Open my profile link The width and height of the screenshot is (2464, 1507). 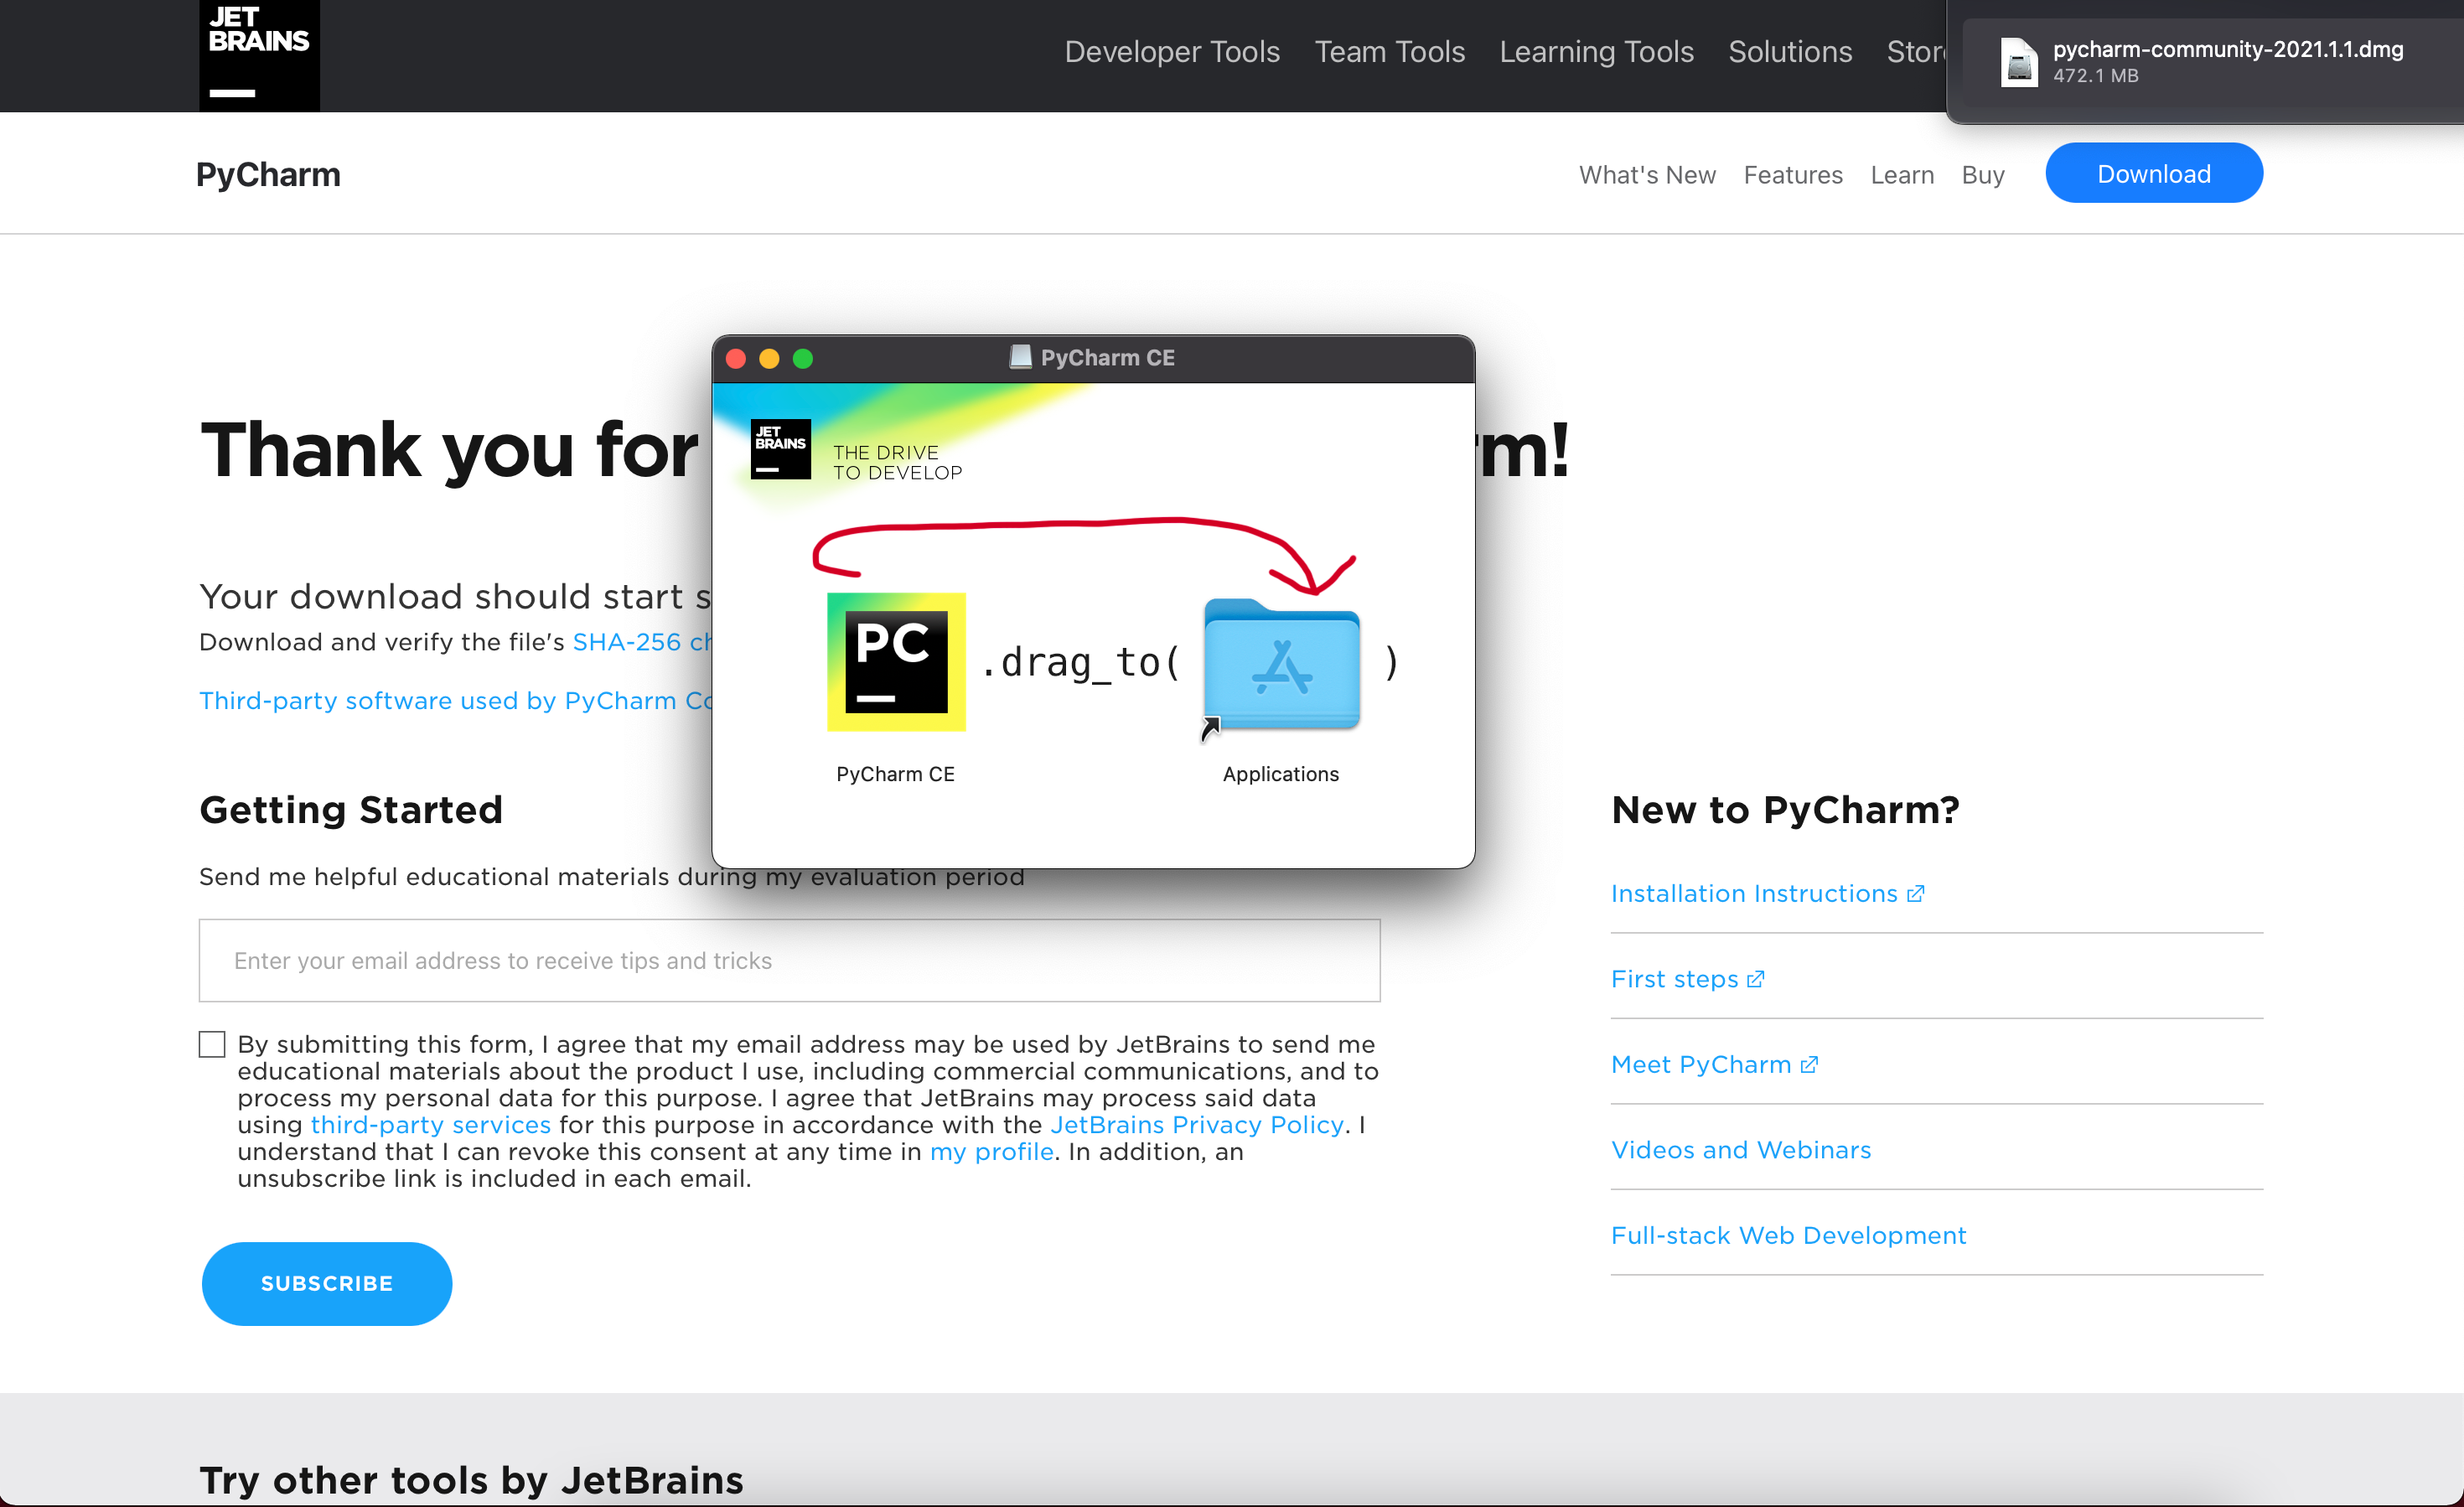point(991,1152)
